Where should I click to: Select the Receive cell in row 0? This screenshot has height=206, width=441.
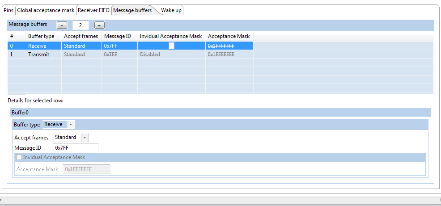tap(43, 46)
